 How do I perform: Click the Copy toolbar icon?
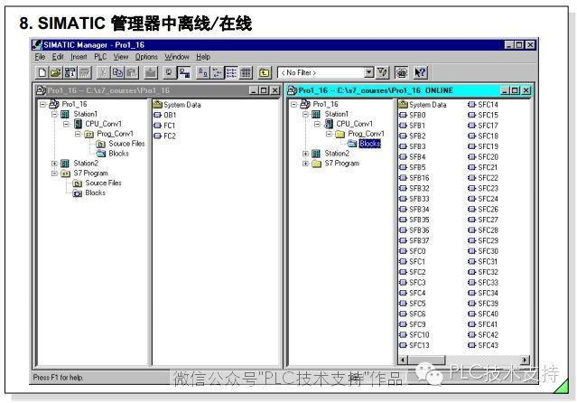(x=117, y=72)
